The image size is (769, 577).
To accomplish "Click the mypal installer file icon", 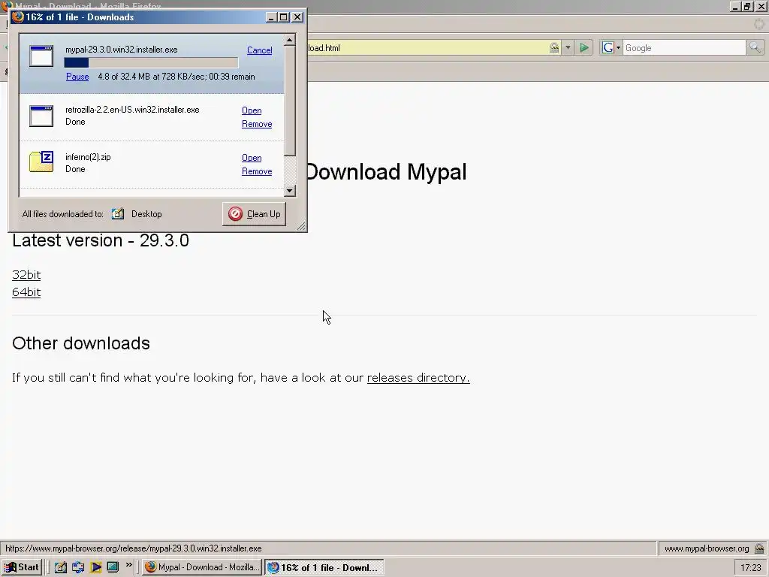I will click(x=41, y=56).
